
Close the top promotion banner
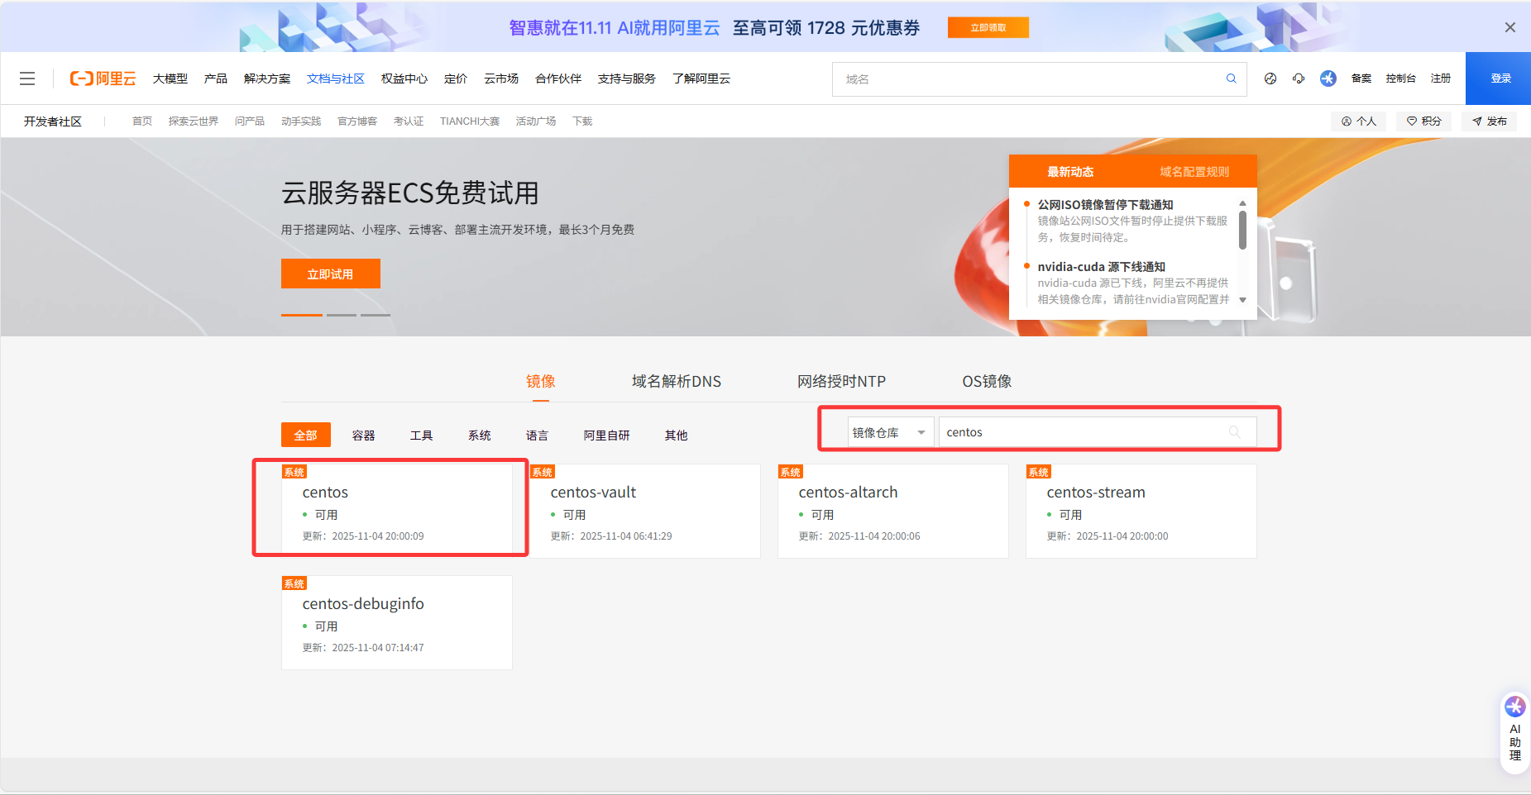click(x=1510, y=27)
